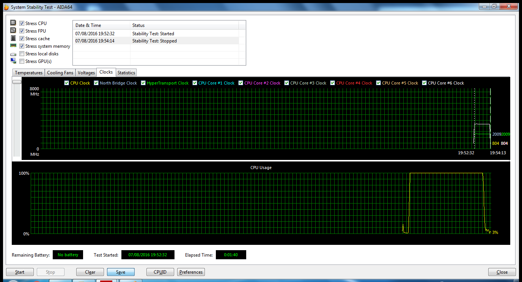522x282 pixels.
Task: Uncheck the Stress system memory checkbox
Action: [x=22, y=46]
